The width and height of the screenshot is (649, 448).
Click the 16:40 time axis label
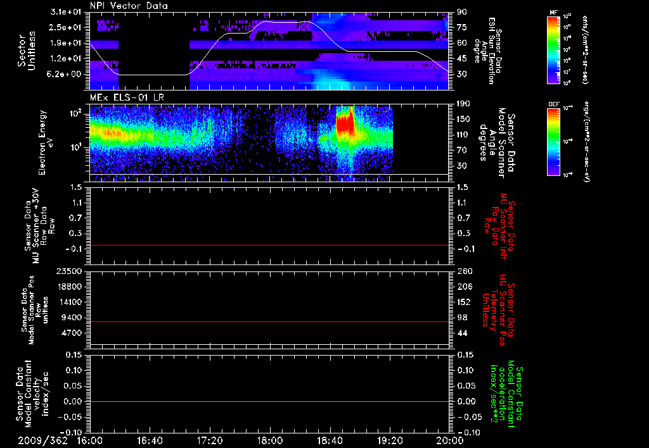pyautogui.click(x=150, y=440)
